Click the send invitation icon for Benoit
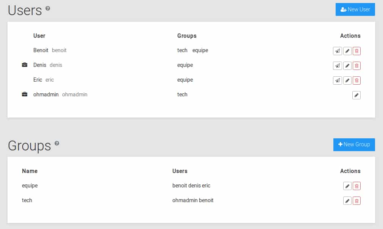This screenshot has height=229, width=383. click(337, 51)
